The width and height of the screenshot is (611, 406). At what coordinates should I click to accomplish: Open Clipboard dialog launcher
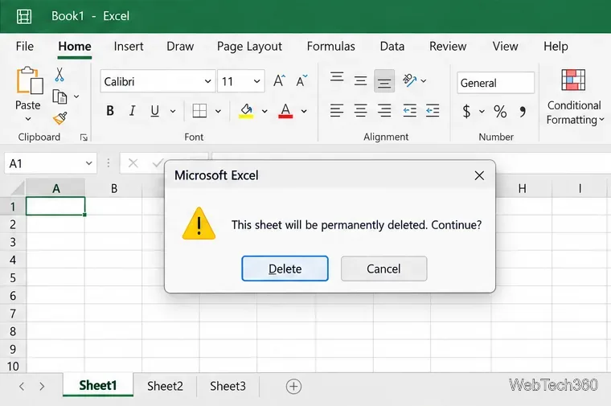pos(84,137)
